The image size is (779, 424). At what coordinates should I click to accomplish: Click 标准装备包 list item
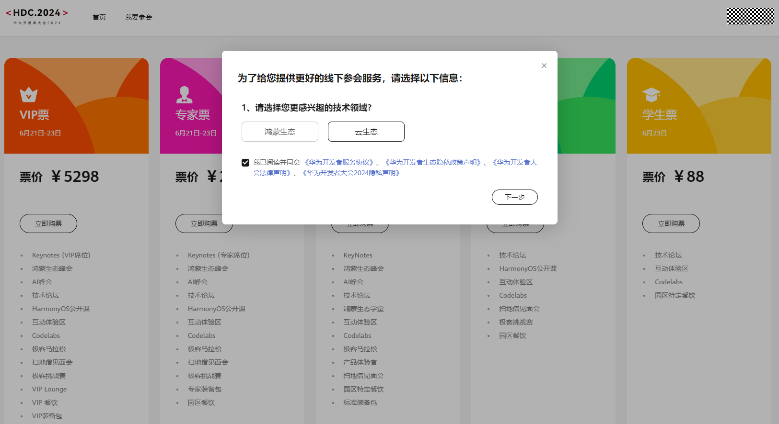360,402
